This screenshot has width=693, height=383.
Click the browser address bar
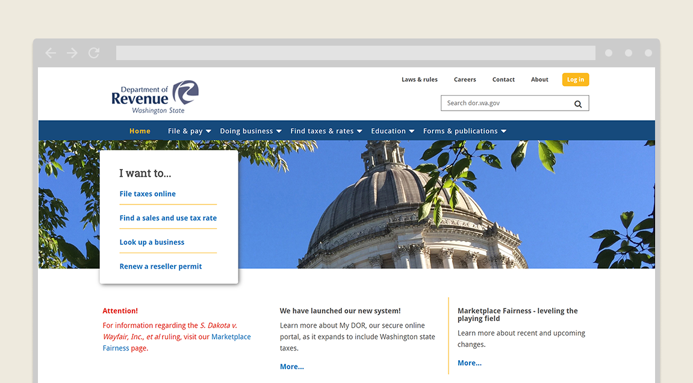coord(355,53)
